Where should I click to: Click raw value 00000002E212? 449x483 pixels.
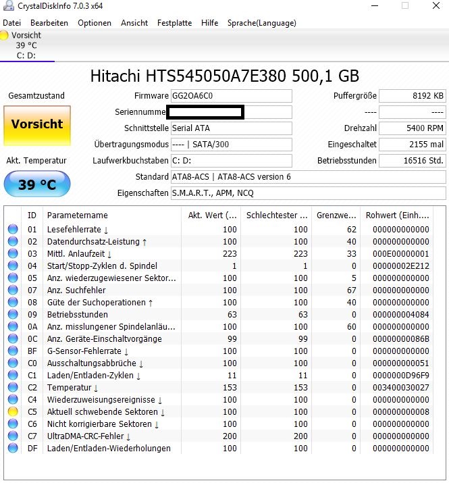(400, 266)
